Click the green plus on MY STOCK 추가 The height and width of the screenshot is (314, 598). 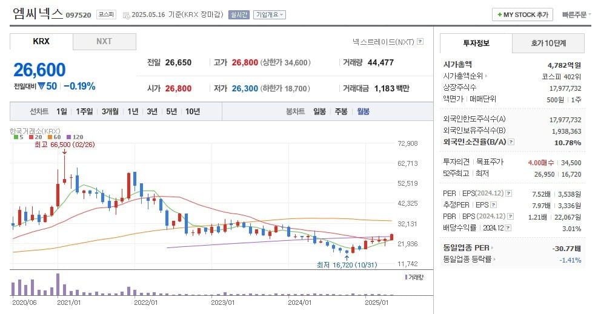499,15
